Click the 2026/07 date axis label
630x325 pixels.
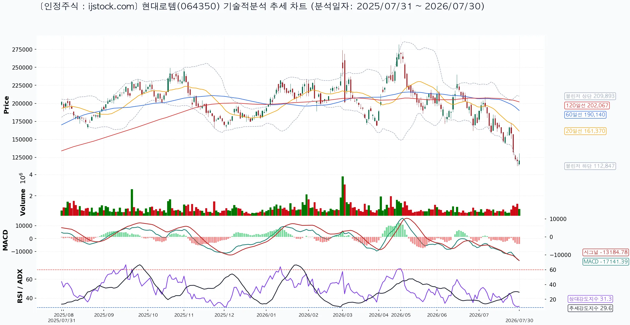pos(479,315)
